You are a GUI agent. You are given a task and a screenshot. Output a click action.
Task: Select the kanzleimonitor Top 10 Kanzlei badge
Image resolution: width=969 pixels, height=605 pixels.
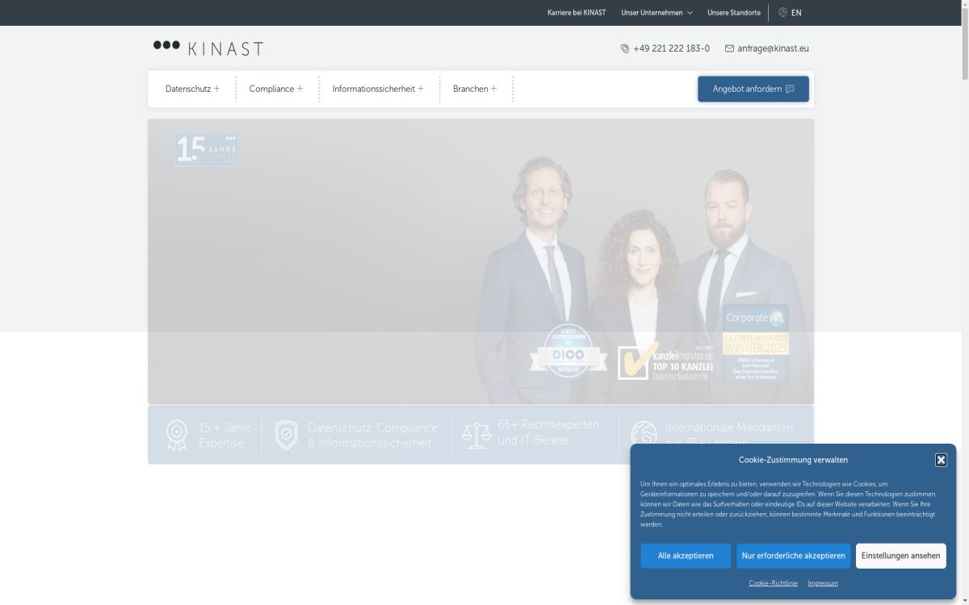[x=666, y=361]
